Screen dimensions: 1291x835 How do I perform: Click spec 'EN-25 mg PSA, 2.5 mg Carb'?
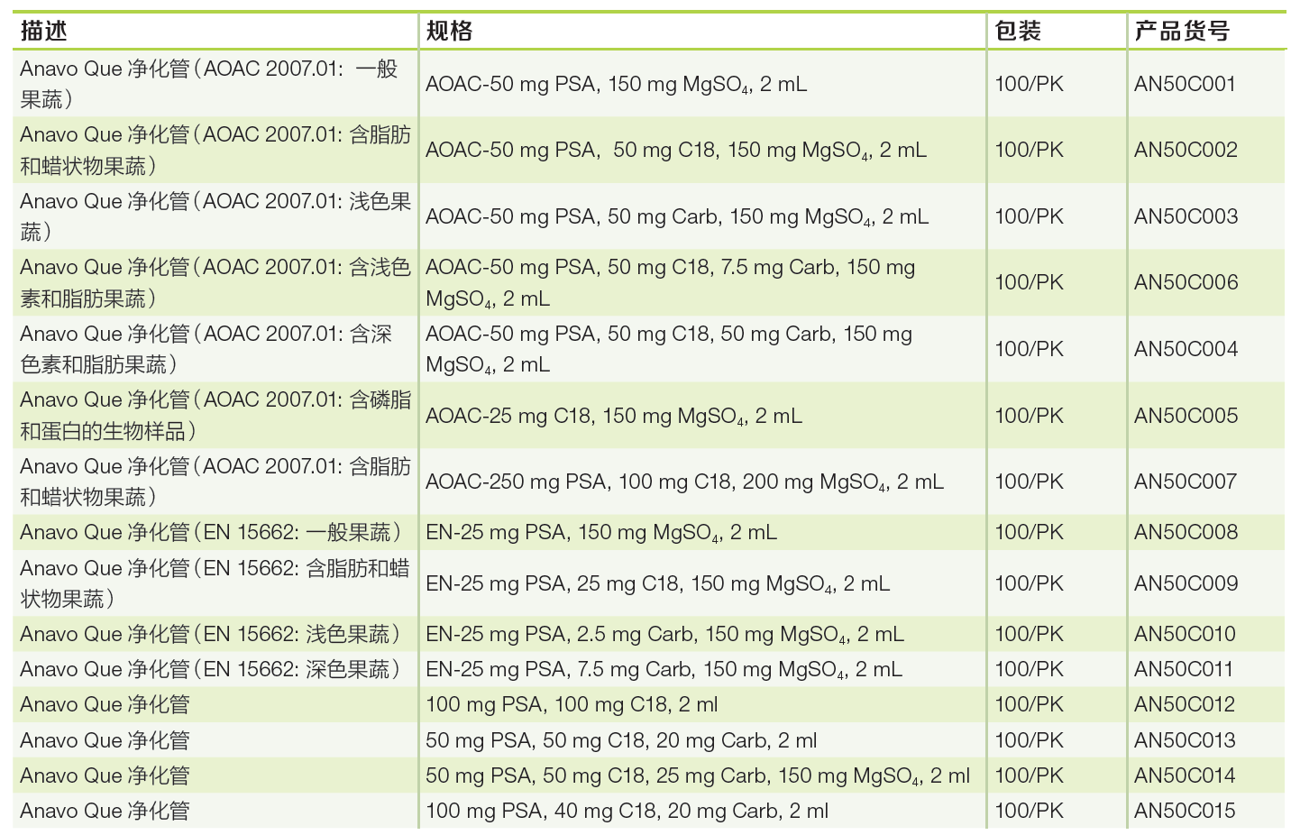664,635
